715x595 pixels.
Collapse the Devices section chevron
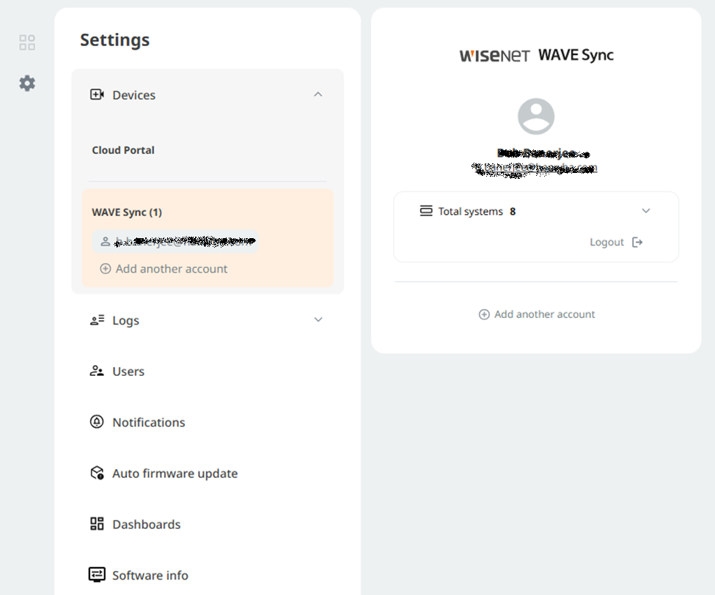point(318,95)
